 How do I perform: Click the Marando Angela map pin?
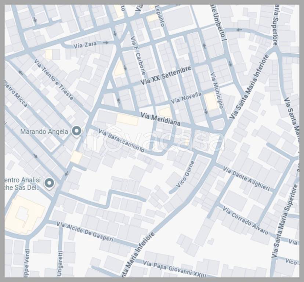coord(76,131)
